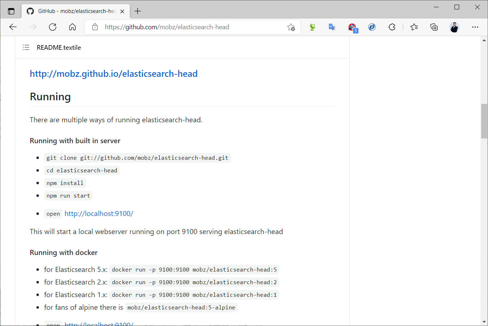This screenshot has height=326, width=488.
Task: Click the forward navigation arrow
Action: click(33, 27)
